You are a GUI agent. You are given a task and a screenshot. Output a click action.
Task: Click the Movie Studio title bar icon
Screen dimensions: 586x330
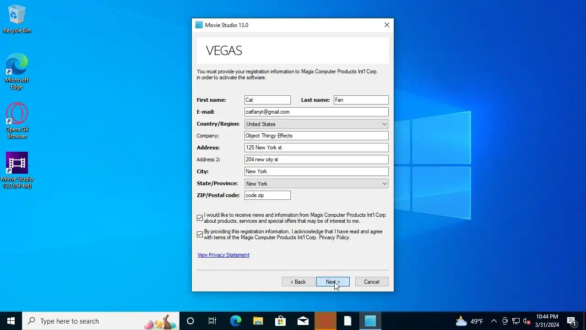(199, 25)
